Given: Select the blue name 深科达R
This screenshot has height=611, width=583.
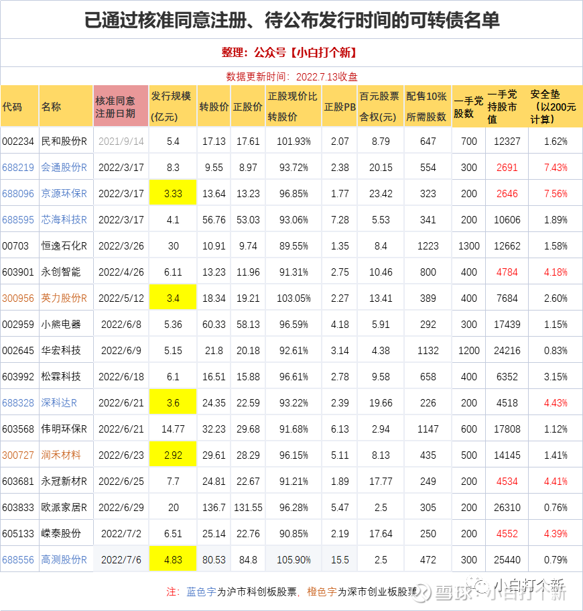Looking at the screenshot, I should tap(59, 402).
